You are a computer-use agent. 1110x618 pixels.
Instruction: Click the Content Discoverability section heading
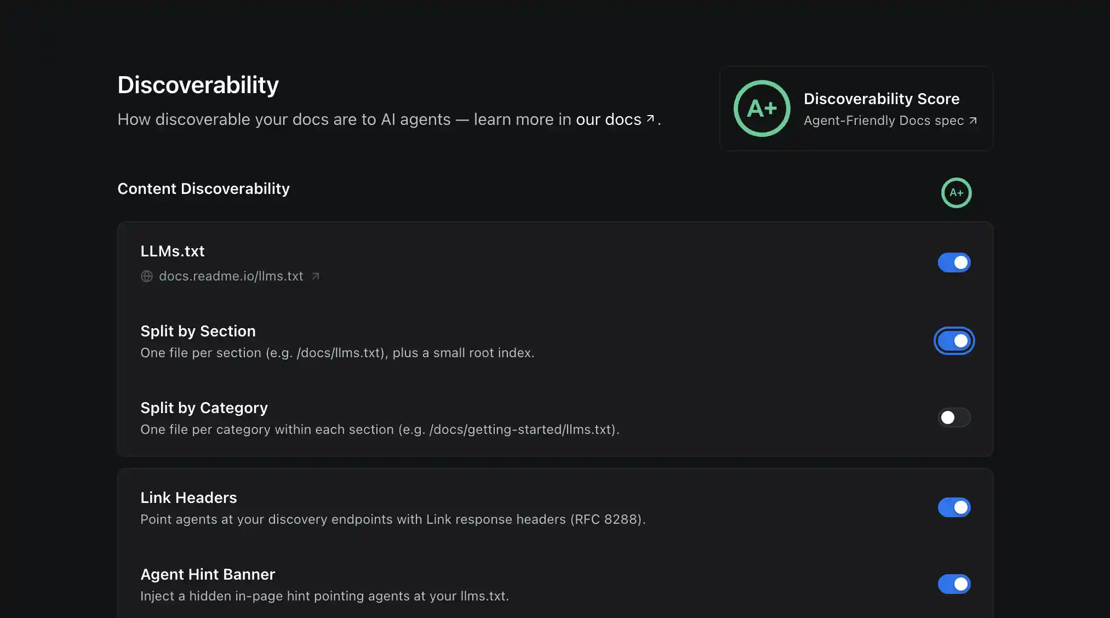pos(203,188)
